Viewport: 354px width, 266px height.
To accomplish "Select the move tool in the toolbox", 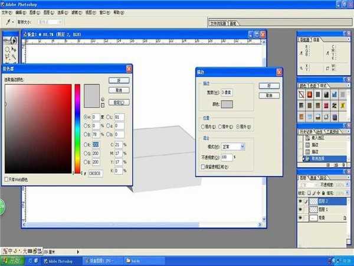I will tap(14, 49).
